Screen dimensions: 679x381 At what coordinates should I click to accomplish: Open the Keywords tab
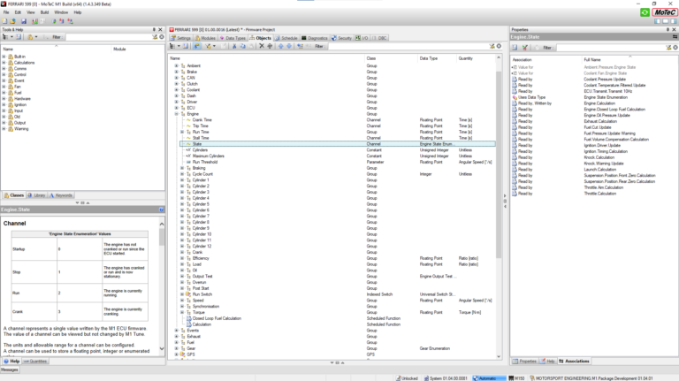click(x=61, y=195)
